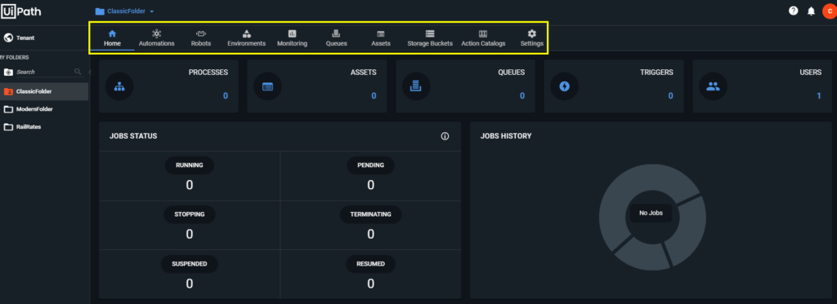
Task: Click the TRIGGERS card title
Action: (656, 72)
